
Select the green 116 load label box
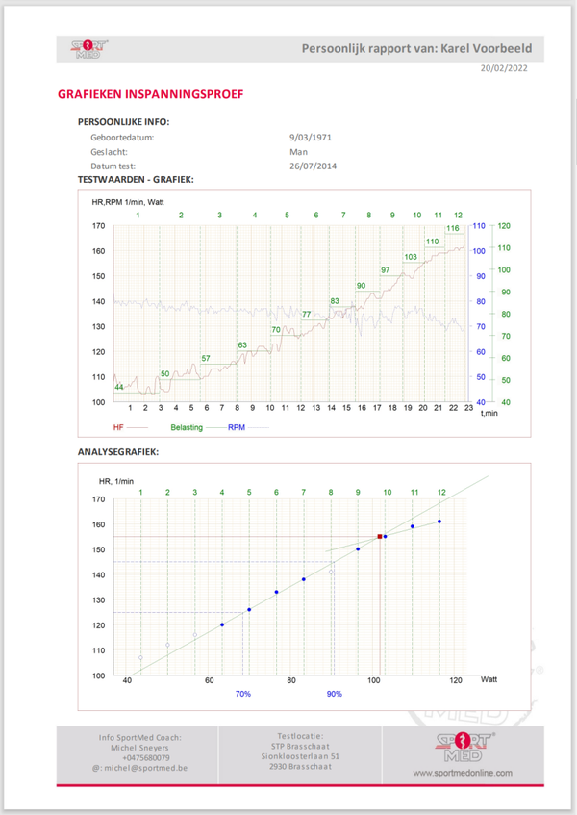pyautogui.click(x=453, y=228)
